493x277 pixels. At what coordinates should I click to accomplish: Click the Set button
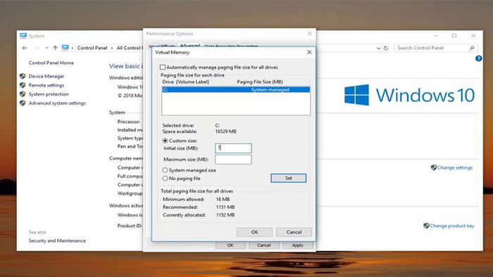[x=288, y=178]
